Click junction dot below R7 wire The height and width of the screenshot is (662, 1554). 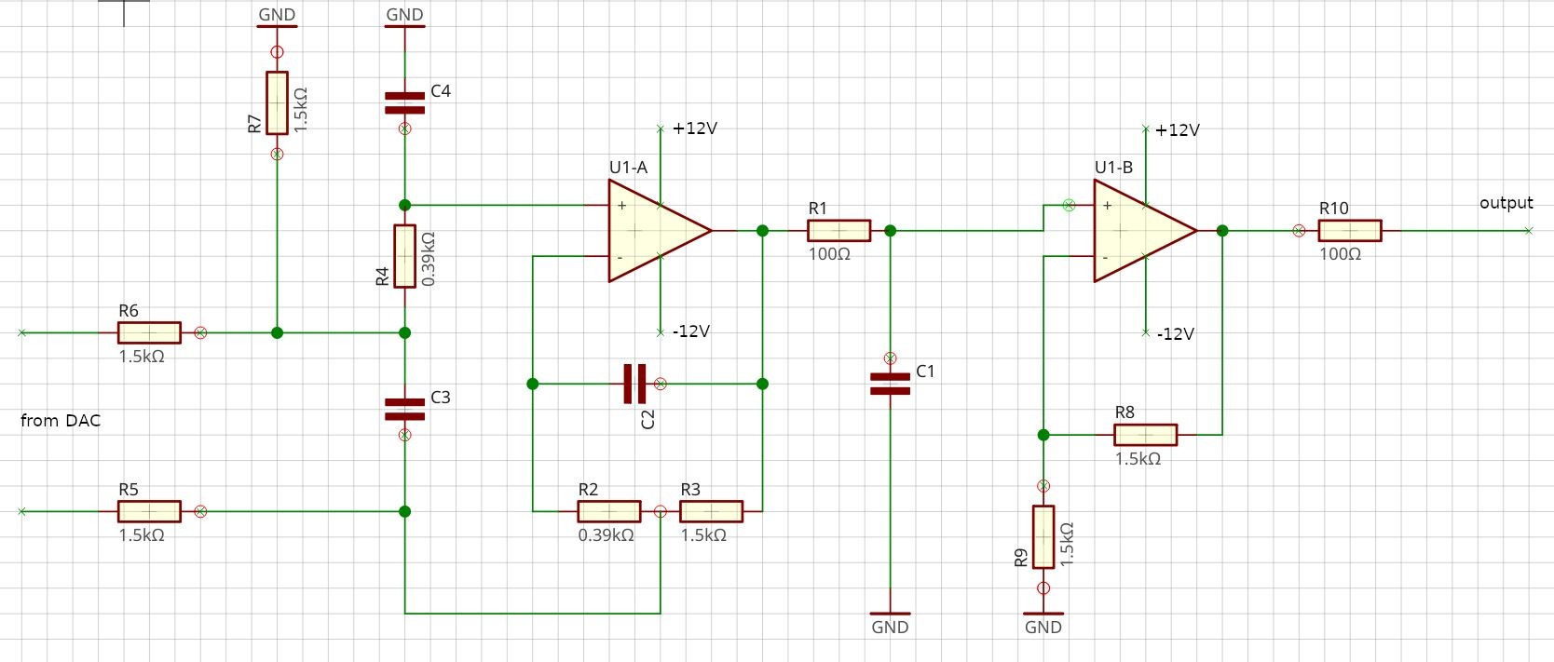pyautogui.click(x=277, y=332)
